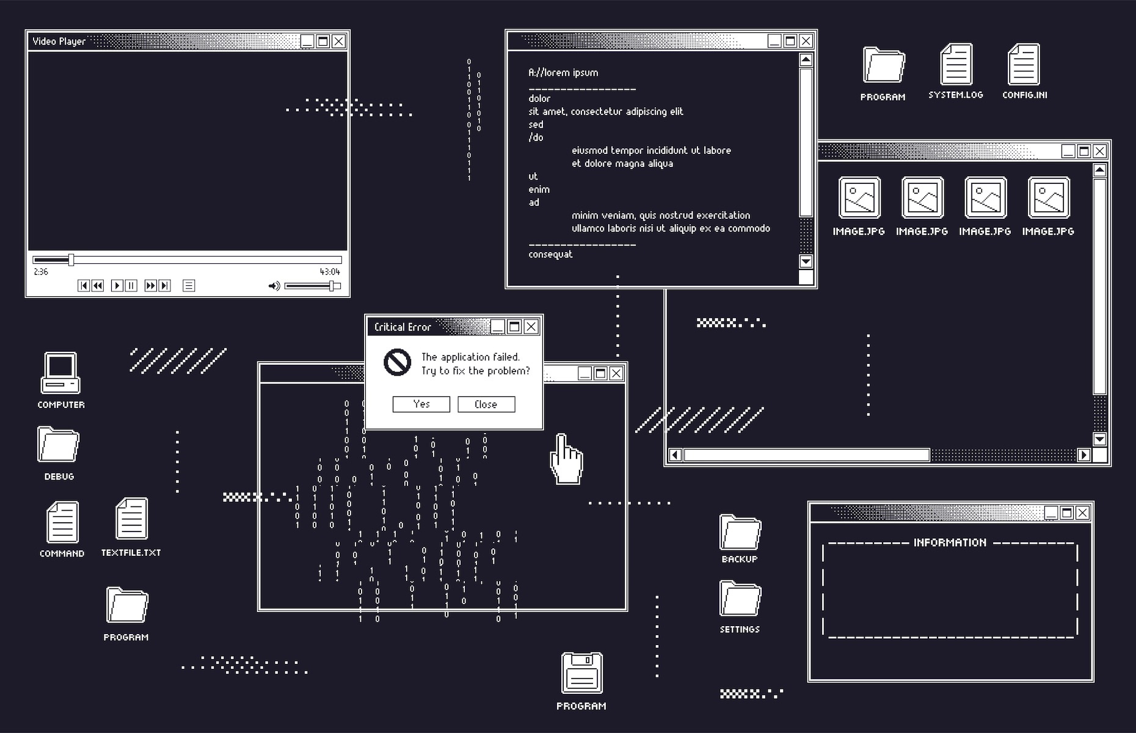Open the CONFIG.INI file icon
Image resolution: width=1136 pixels, height=733 pixels.
click(x=1024, y=64)
